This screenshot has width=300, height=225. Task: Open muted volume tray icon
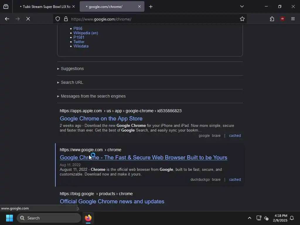point(266,218)
